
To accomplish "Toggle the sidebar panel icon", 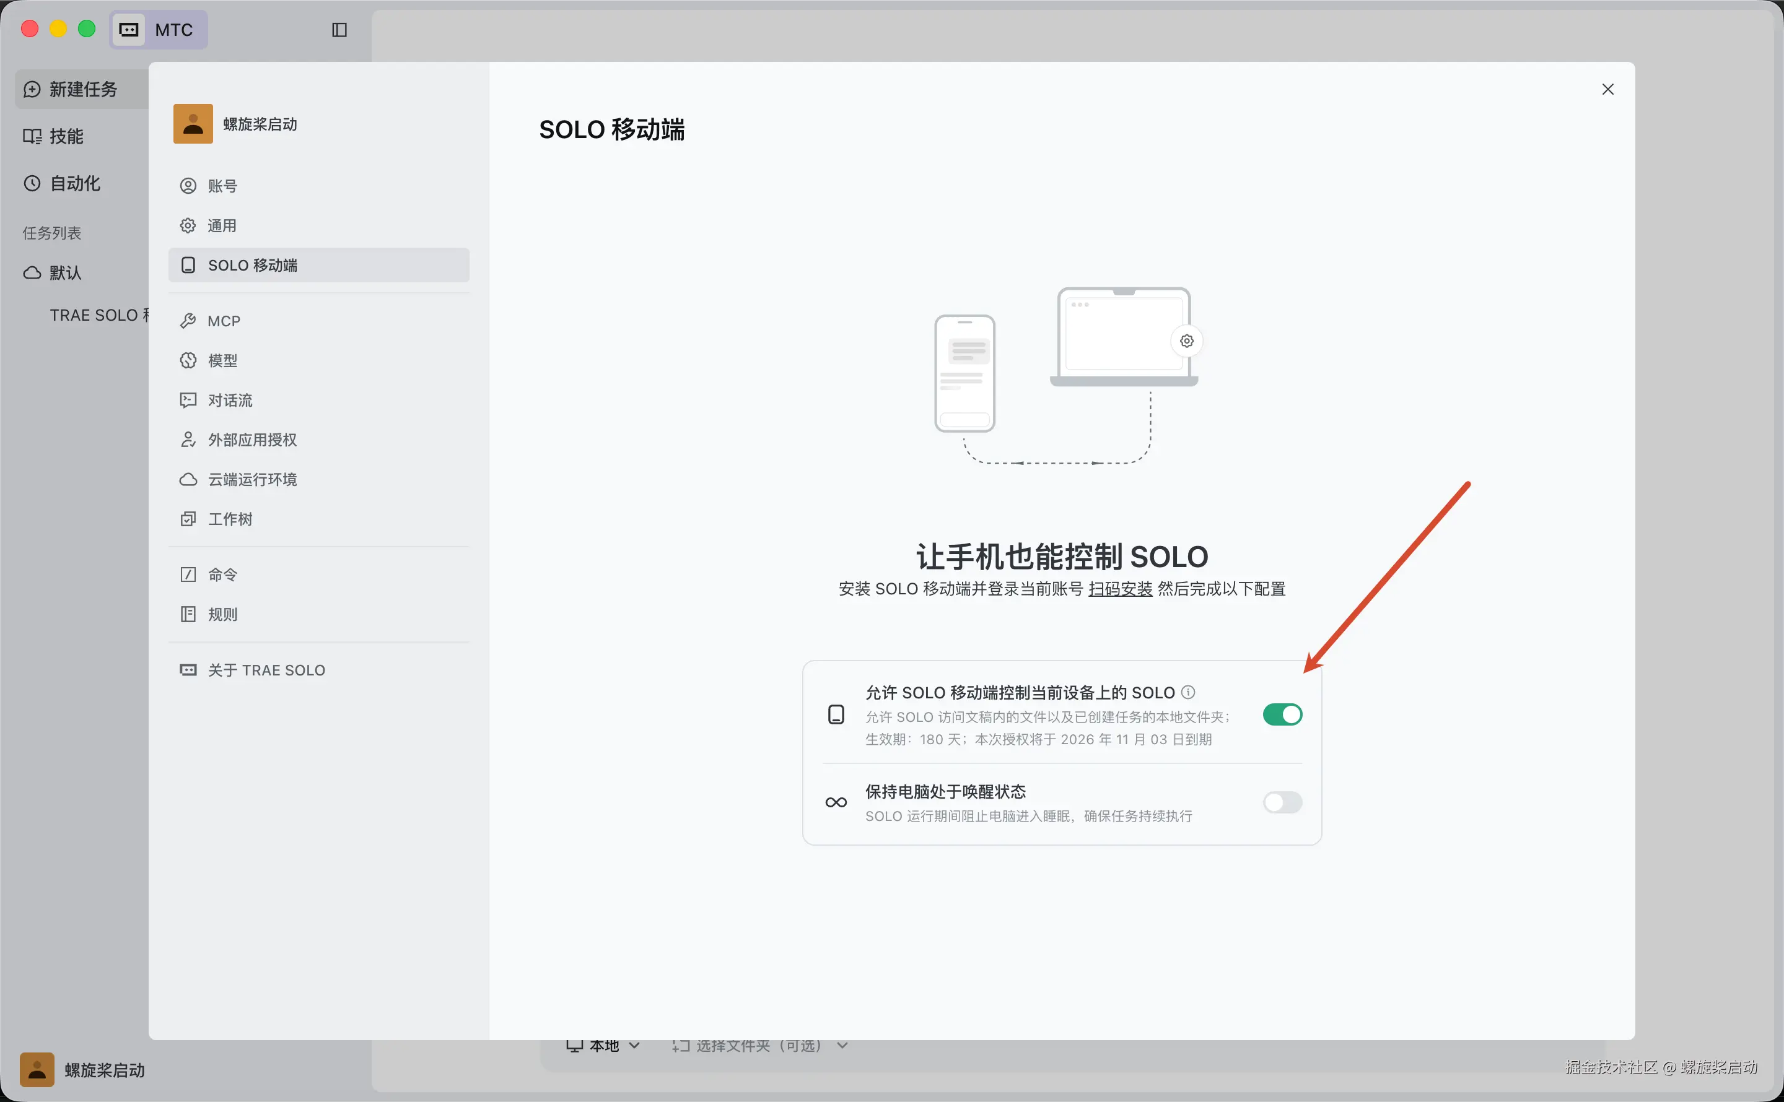I will pos(339,30).
